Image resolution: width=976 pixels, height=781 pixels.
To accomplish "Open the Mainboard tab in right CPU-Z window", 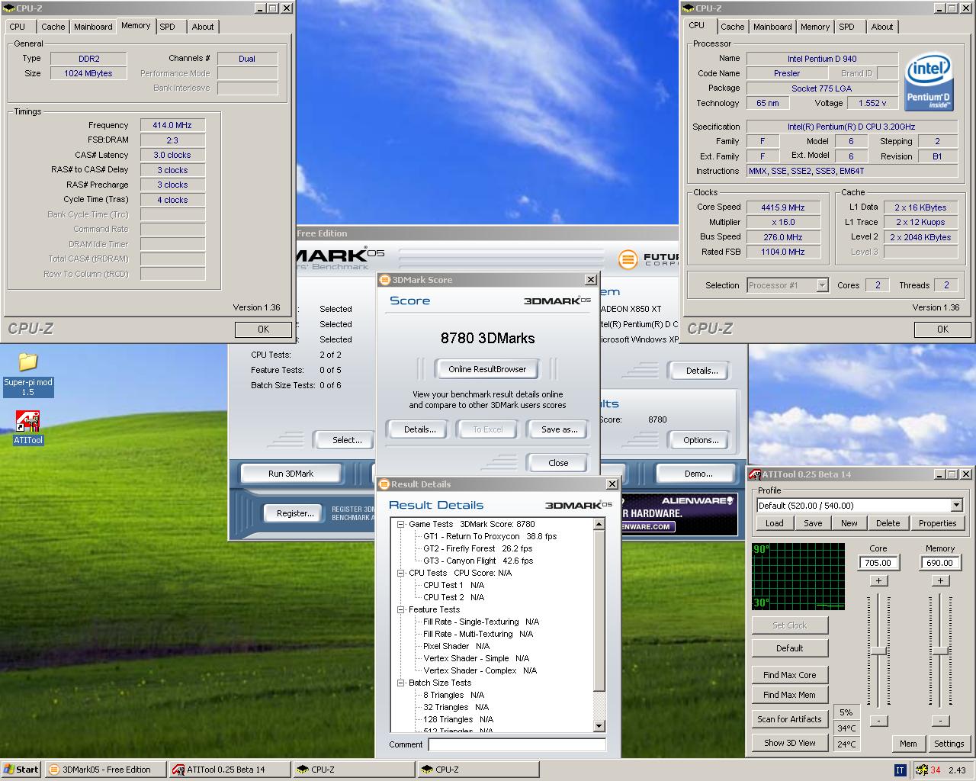I will 772,27.
